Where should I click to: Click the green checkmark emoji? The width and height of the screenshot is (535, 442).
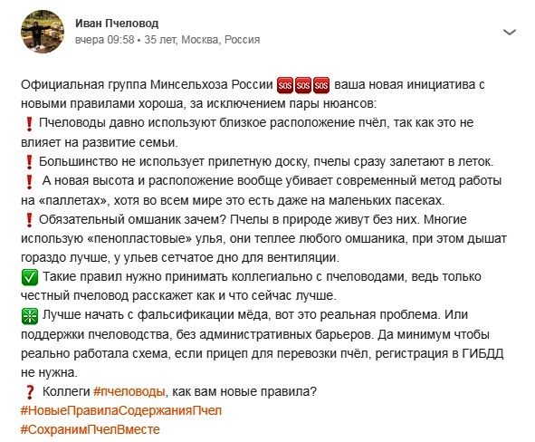pyautogui.click(x=29, y=277)
